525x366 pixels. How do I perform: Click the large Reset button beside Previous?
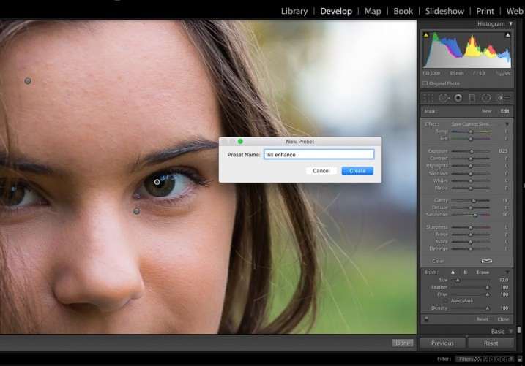[491, 343]
